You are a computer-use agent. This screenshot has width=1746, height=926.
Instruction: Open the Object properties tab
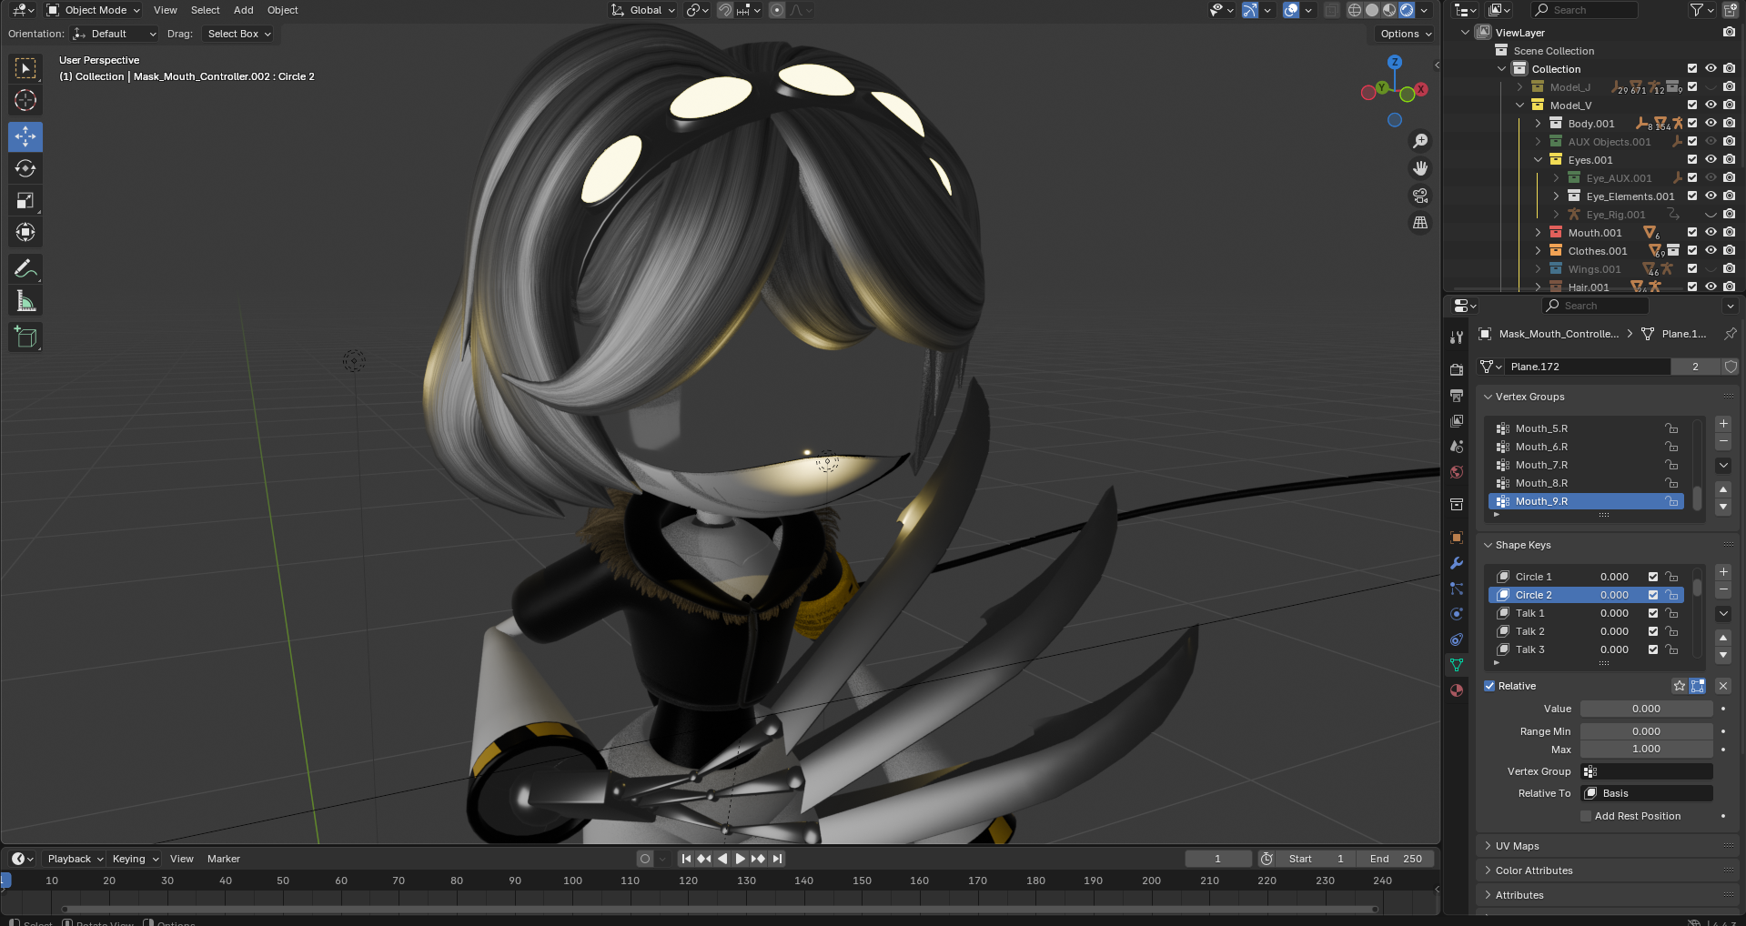coord(1457,538)
